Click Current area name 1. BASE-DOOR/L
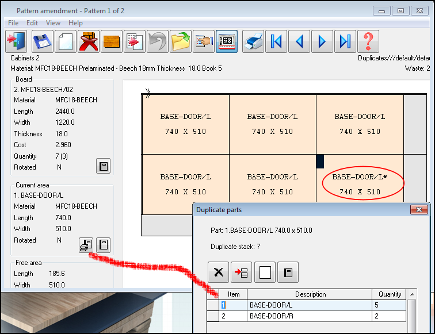This screenshot has height=334, width=435. click(x=39, y=195)
